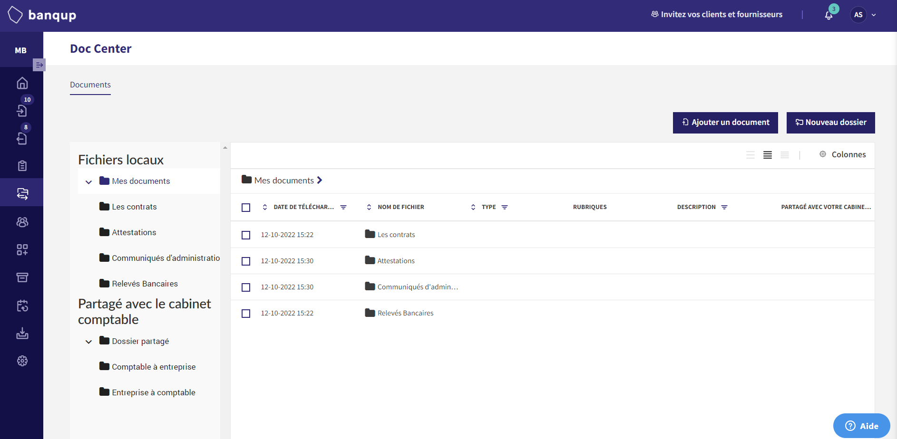Open the download tray icon in sidebar
This screenshot has width=897, height=439.
click(x=22, y=333)
